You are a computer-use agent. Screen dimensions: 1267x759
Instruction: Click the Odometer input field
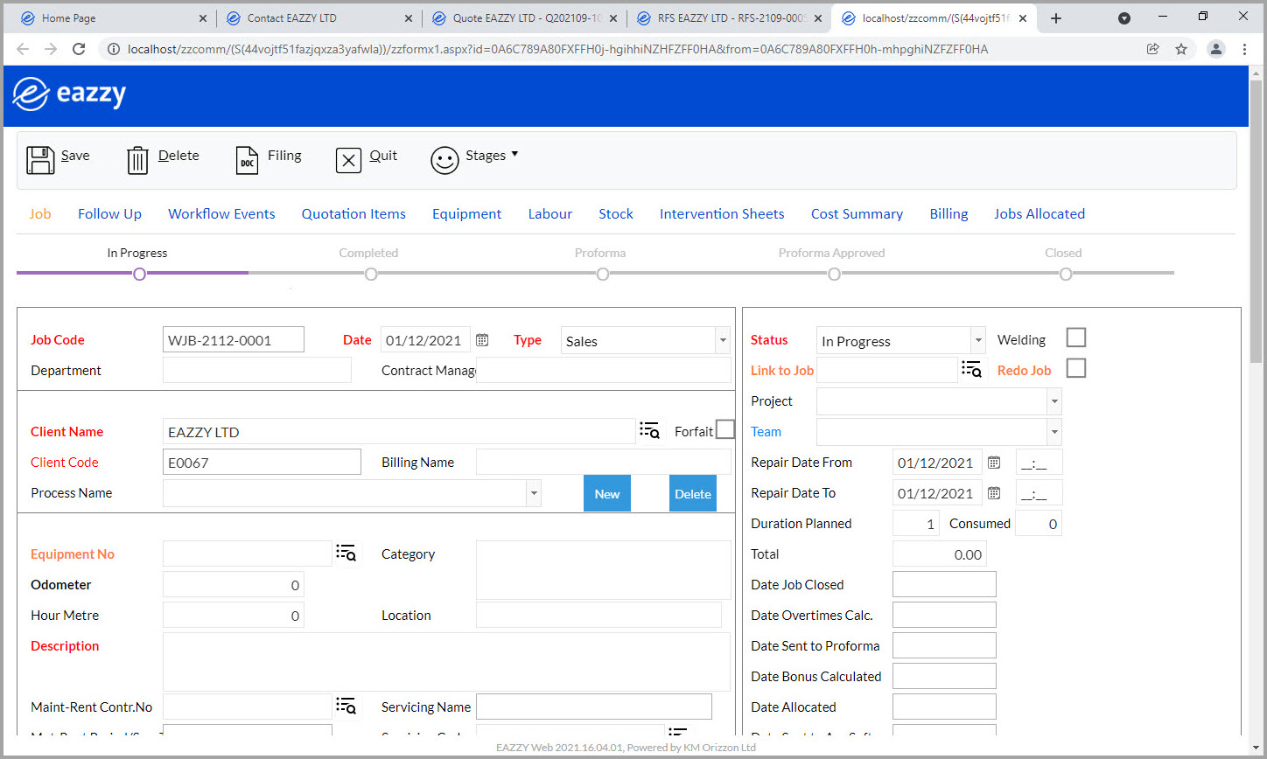point(234,584)
